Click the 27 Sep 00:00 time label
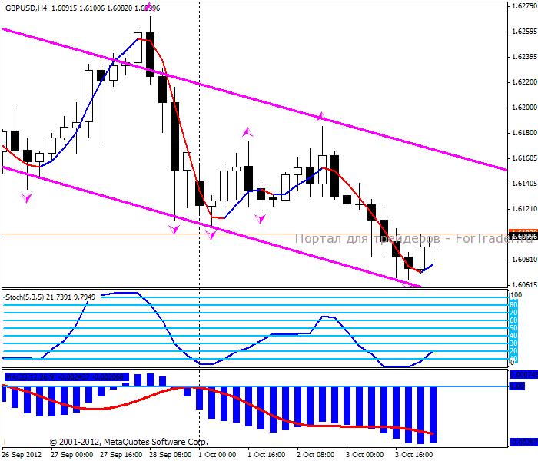The width and height of the screenshot is (538, 461). click(x=71, y=455)
